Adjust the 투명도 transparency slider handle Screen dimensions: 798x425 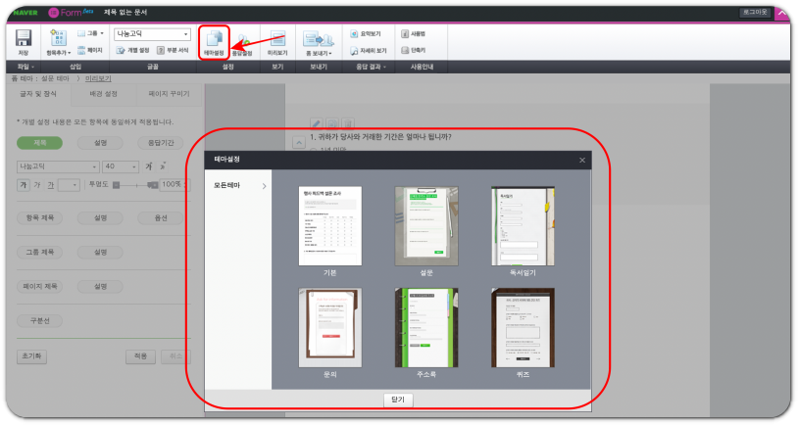152,185
